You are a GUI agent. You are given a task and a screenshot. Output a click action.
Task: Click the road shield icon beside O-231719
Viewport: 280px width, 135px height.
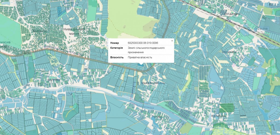pos(255,29)
